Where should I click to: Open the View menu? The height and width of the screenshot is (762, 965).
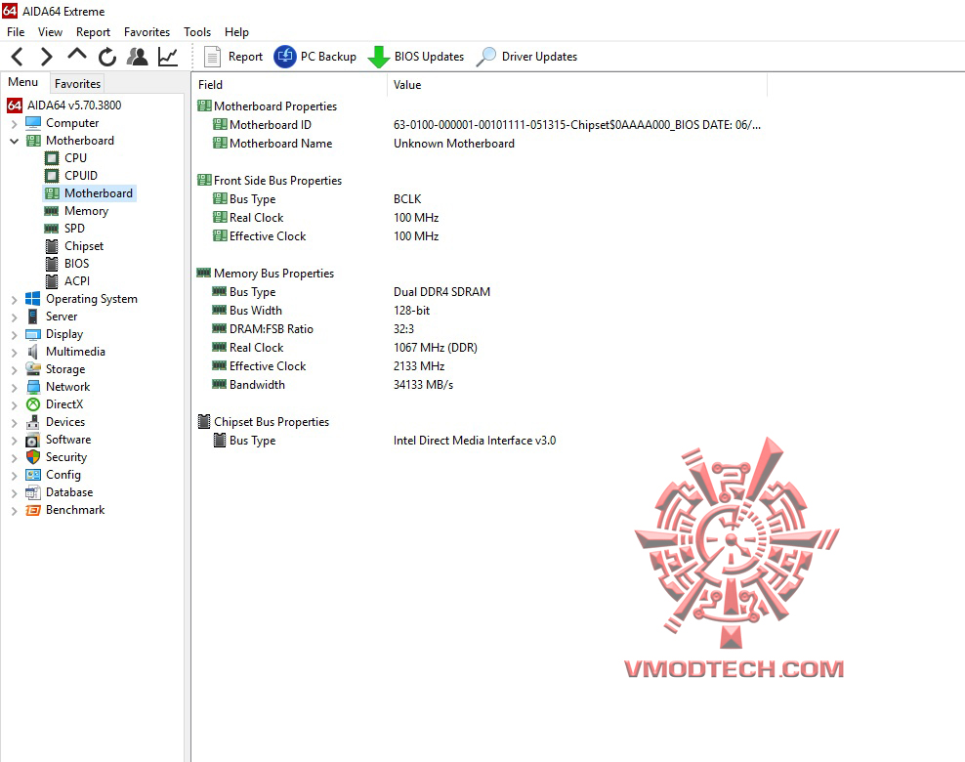[x=50, y=32]
